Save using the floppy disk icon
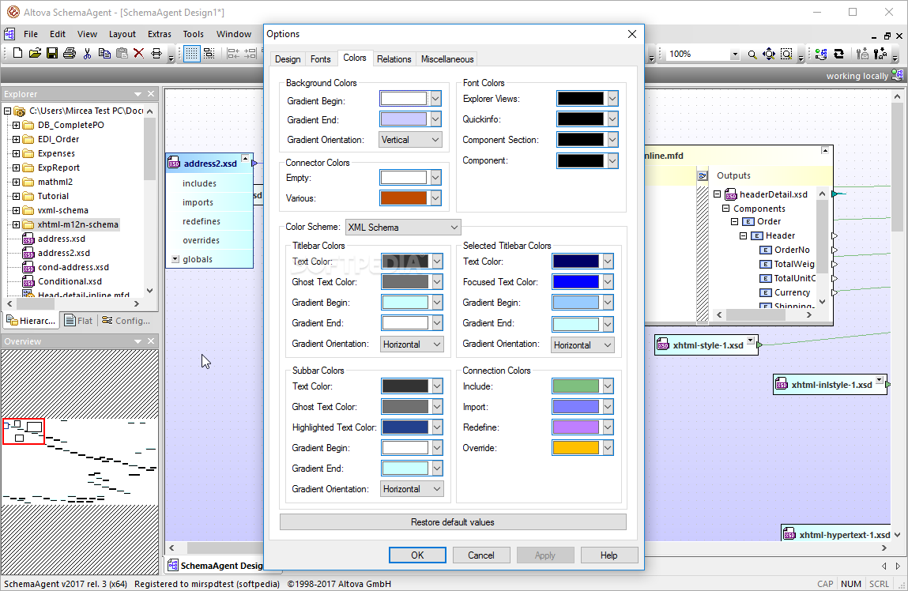The width and height of the screenshot is (908, 591). point(52,54)
